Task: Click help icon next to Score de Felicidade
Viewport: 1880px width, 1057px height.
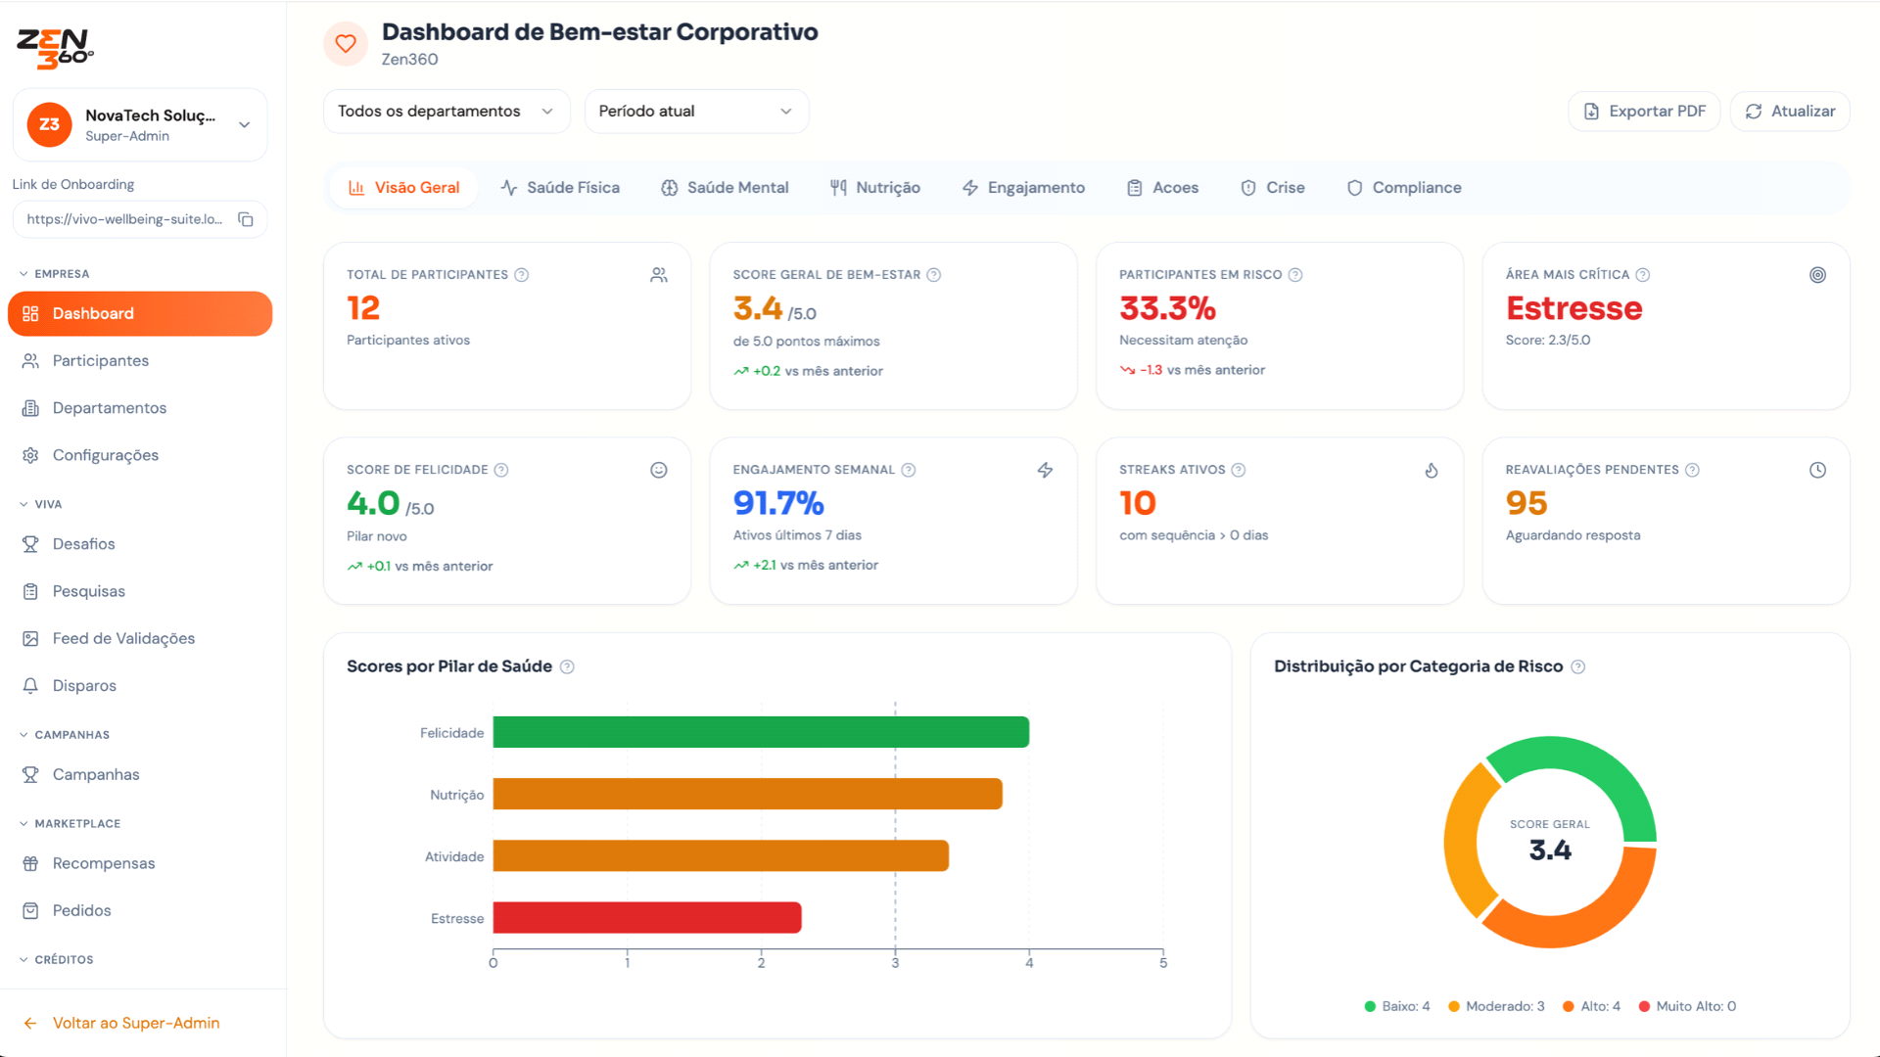Action: (501, 470)
